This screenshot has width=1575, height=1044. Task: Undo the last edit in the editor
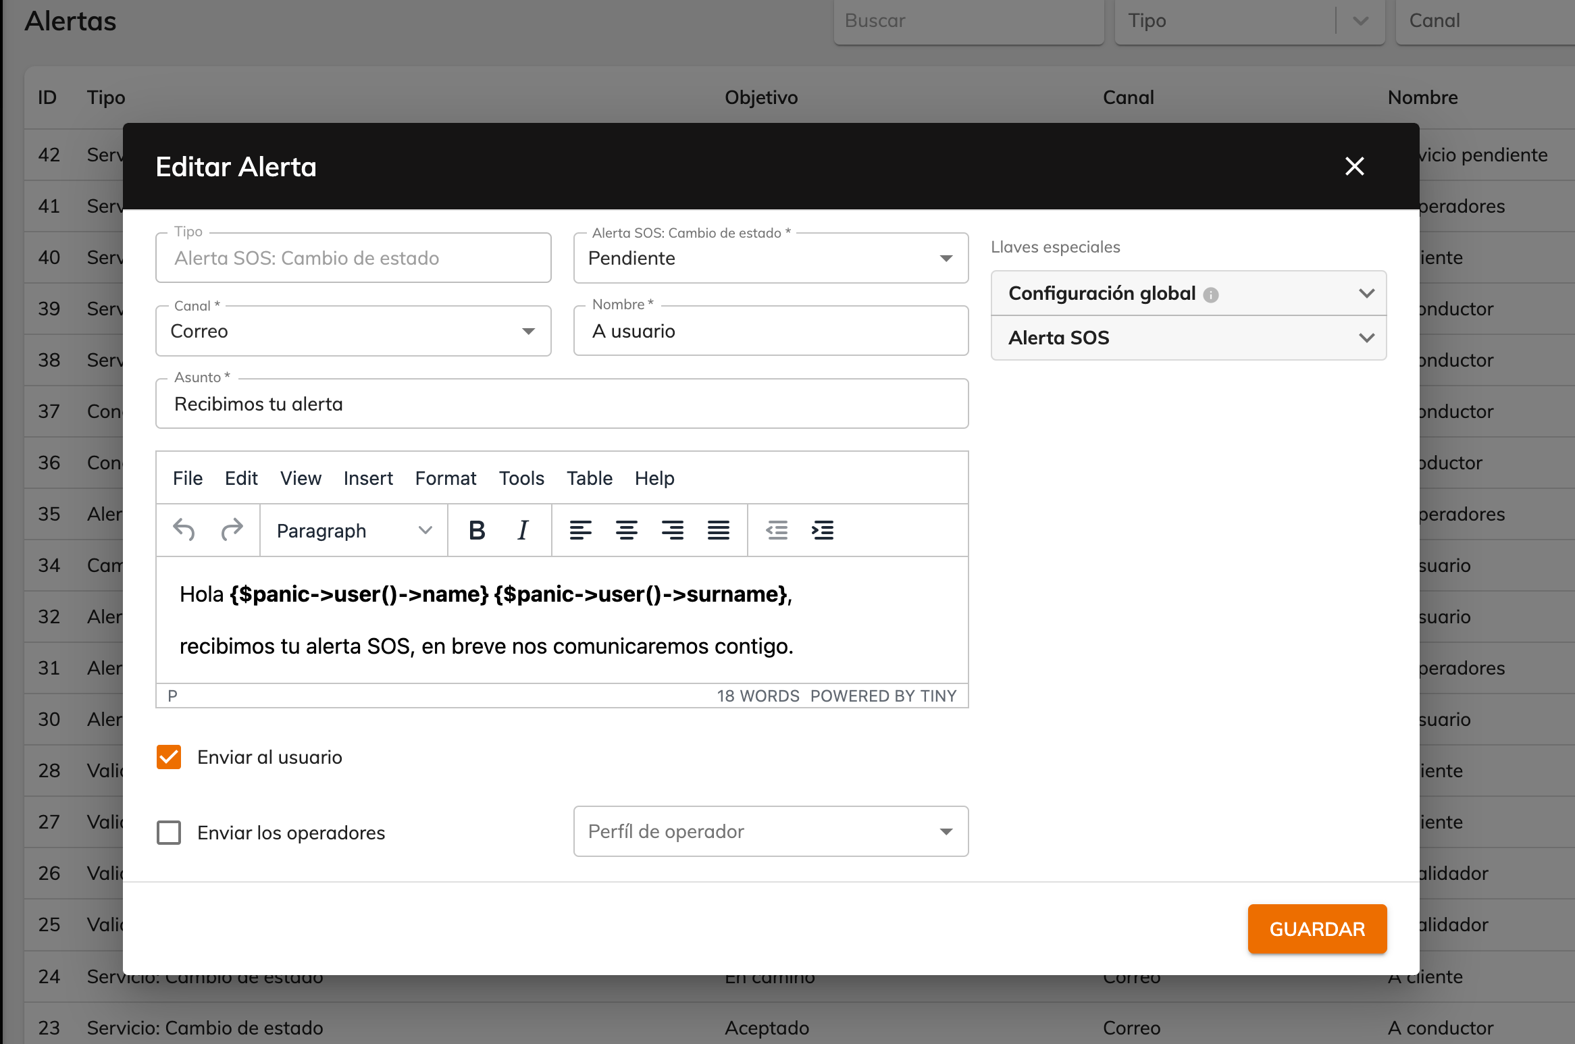184,530
